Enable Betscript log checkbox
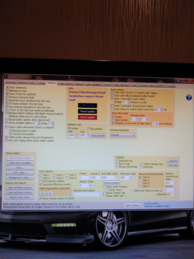This screenshot has width=194, height=259. 117,161
